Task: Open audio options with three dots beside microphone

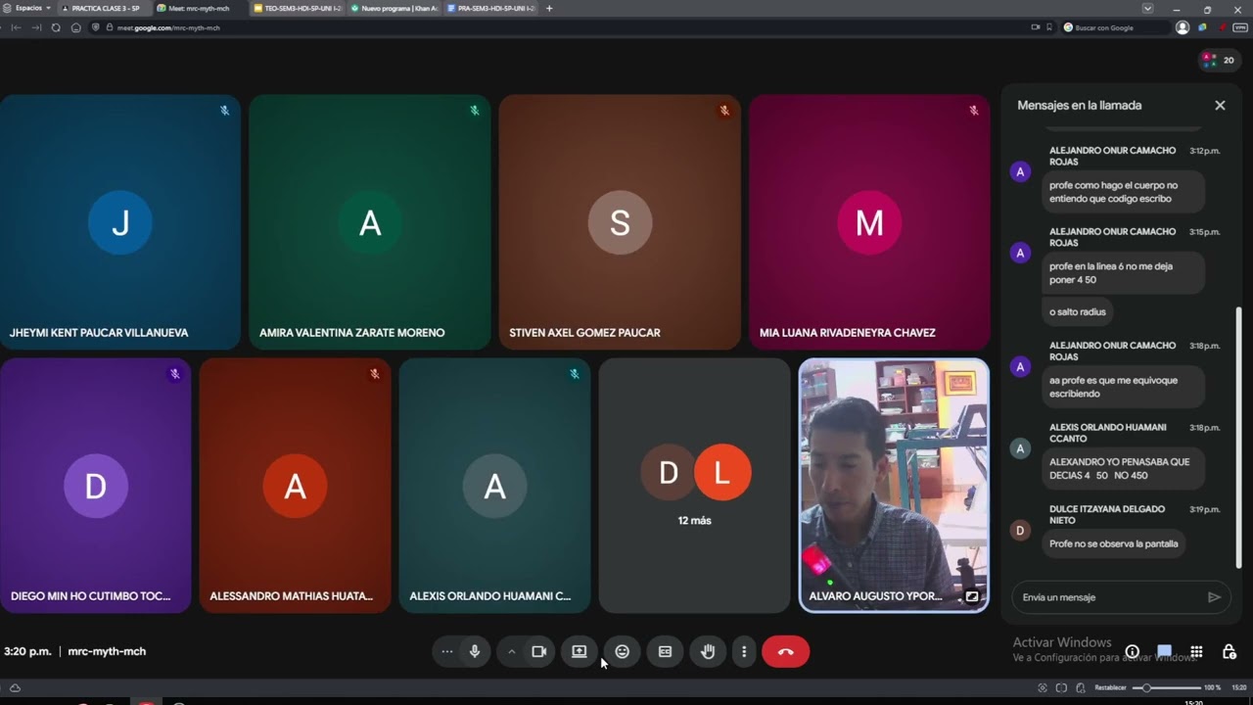Action: click(x=447, y=651)
